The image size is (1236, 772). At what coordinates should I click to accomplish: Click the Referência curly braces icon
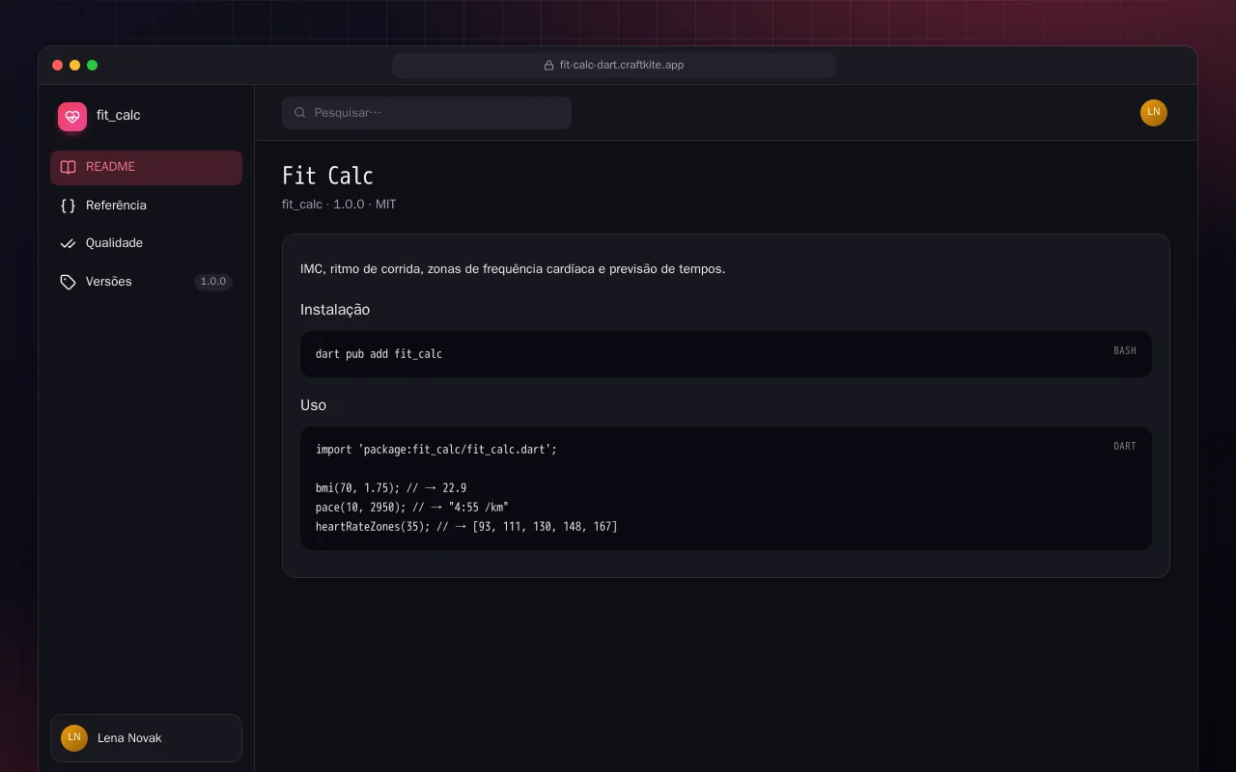tap(68, 206)
